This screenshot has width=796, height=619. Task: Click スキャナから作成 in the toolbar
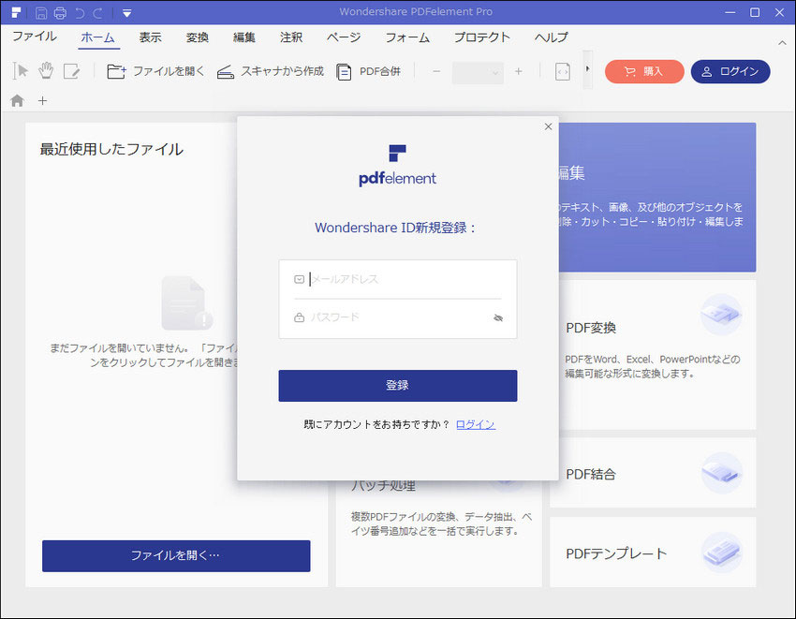[270, 71]
